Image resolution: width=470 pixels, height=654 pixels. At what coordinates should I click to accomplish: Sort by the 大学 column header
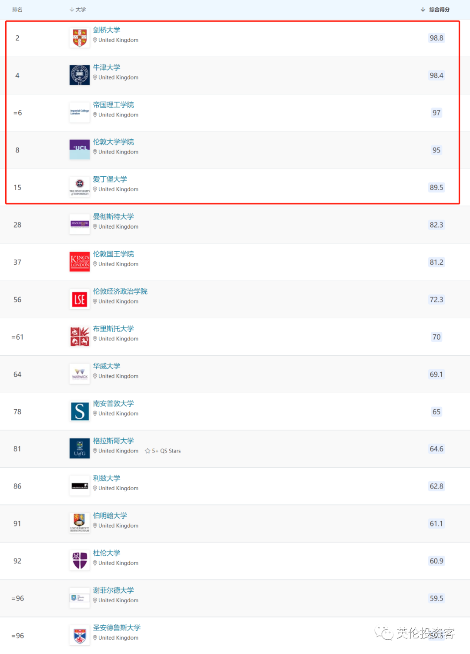(78, 10)
